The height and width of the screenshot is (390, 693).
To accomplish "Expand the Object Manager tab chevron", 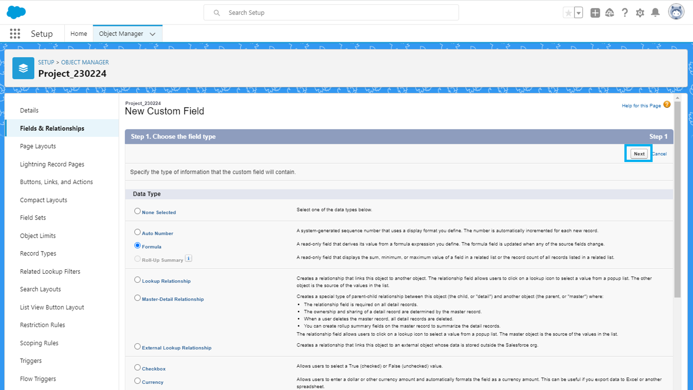I will tap(152, 34).
